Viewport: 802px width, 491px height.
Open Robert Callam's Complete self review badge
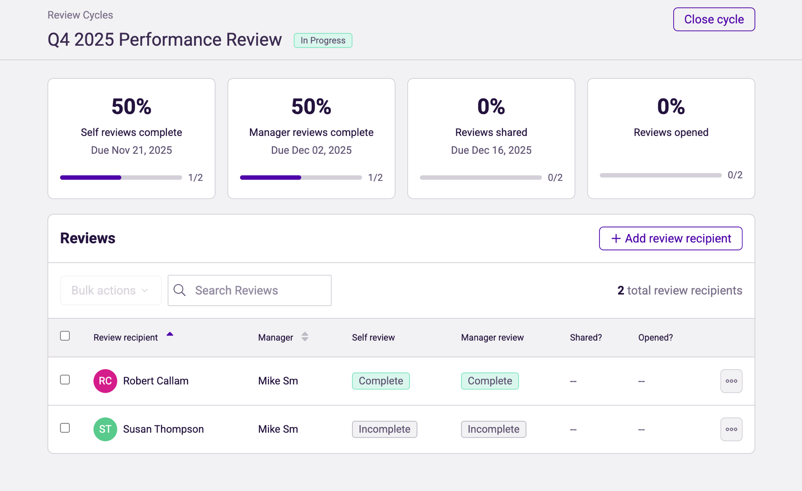coord(381,381)
